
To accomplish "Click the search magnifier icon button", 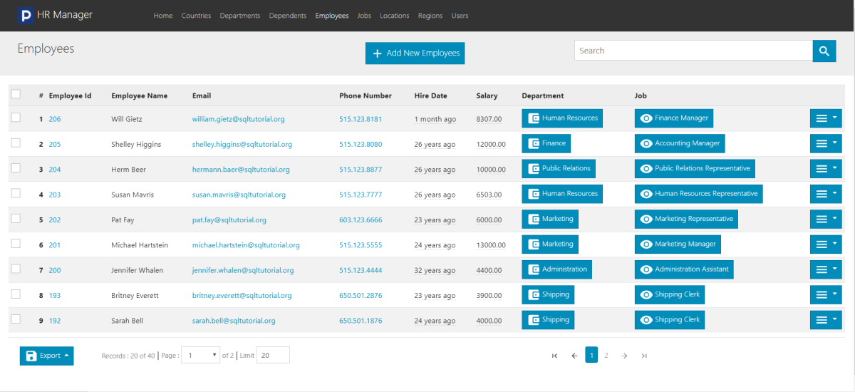I will [x=824, y=51].
